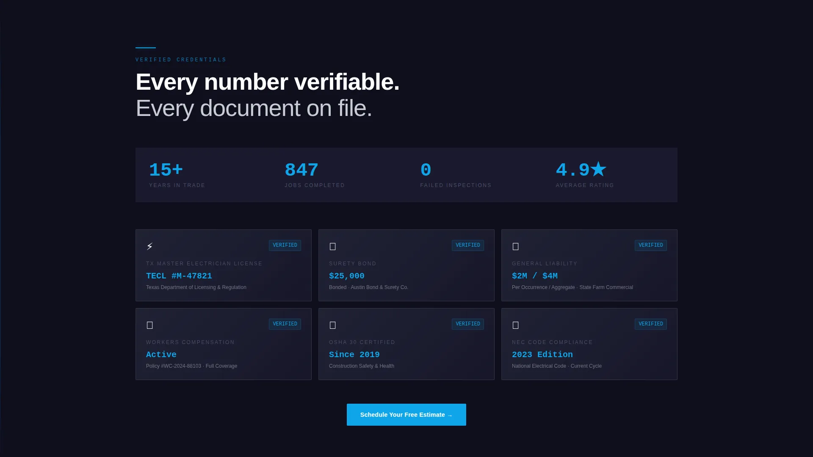813x457 pixels.
Task: Click the Schedule Your Free Estimate button
Action: click(x=406, y=415)
